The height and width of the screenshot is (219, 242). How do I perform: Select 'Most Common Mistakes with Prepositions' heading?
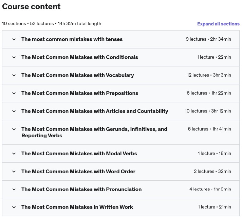tap(80, 93)
